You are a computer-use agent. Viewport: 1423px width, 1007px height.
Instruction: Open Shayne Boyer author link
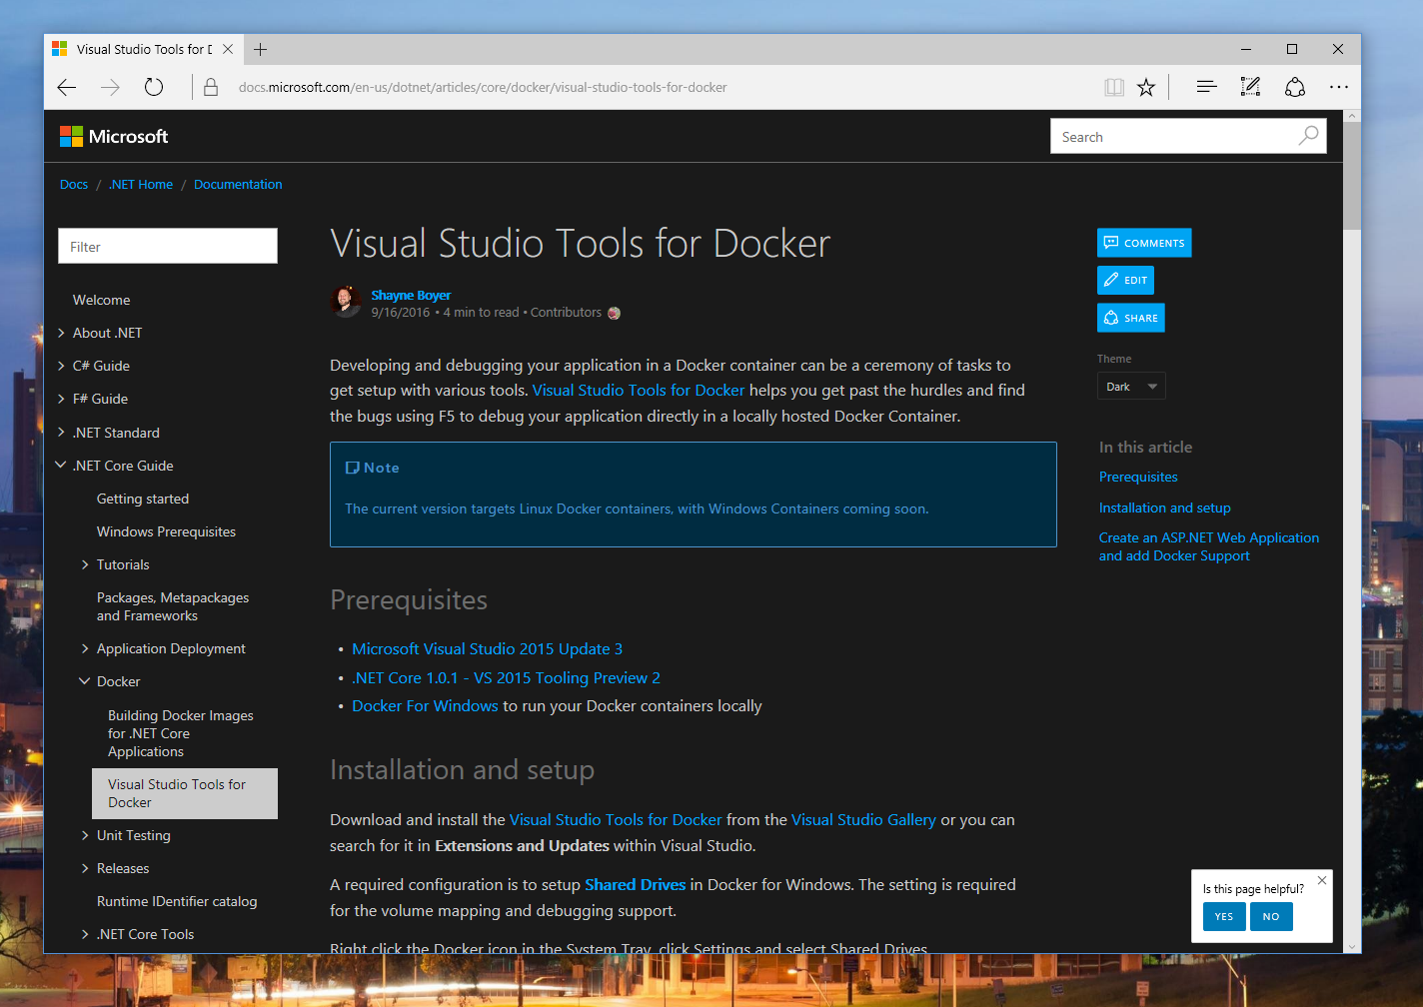(411, 295)
